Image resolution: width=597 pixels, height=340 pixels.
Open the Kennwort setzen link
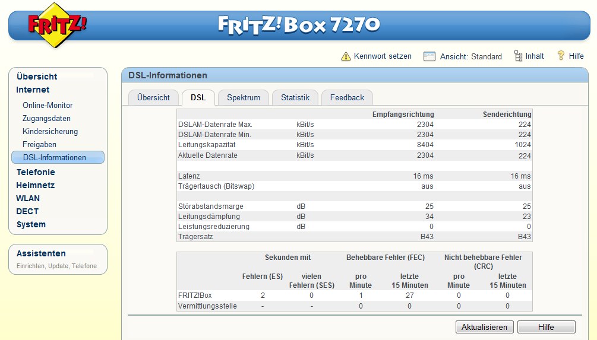click(383, 56)
